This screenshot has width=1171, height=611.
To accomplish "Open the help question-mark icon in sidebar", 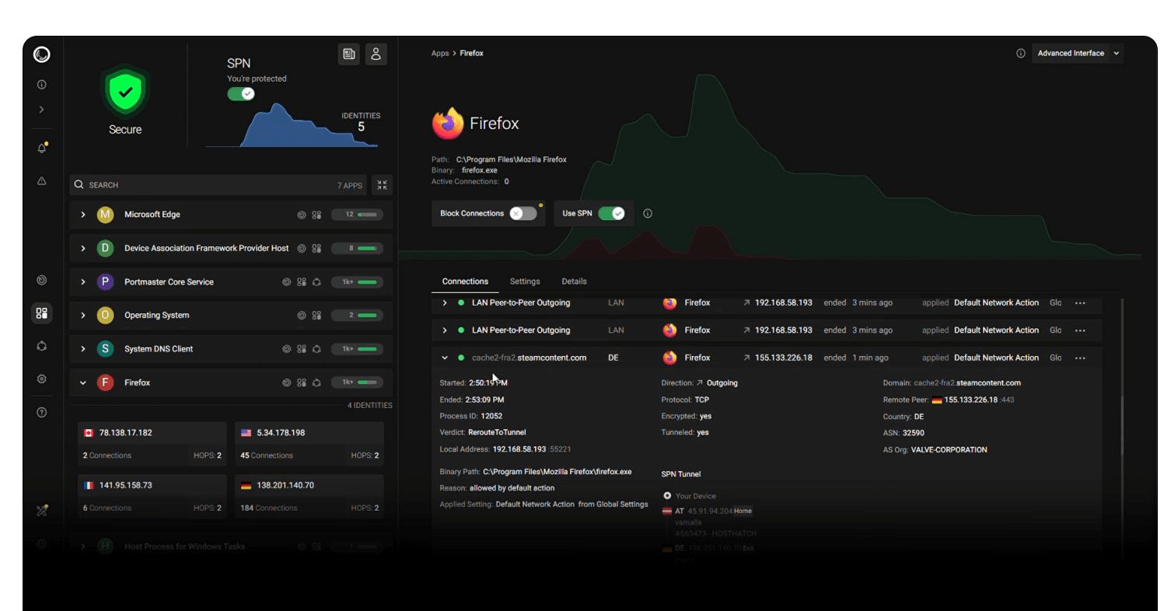I will coord(41,412).
